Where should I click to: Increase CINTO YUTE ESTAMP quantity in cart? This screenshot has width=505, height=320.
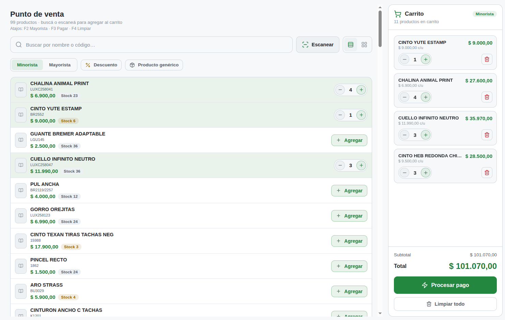426,59
